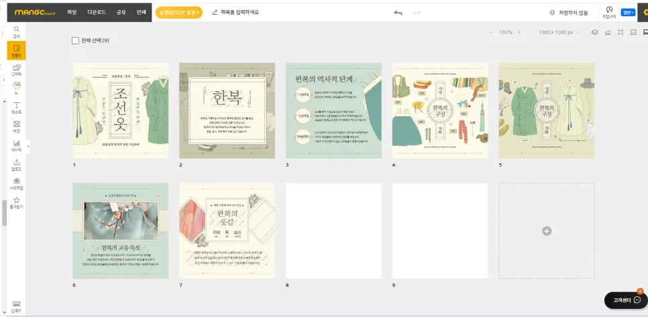
Task: Select page 1 조선옷 thumbnail
Action: click(121, 111)
